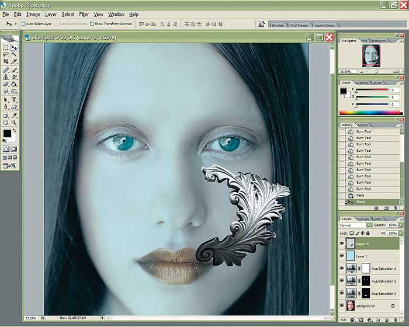Image resolution: width=409 pixels, height=327 pixels.
Task: Select the Clone Stamp tool
Action: coord(6,77)
